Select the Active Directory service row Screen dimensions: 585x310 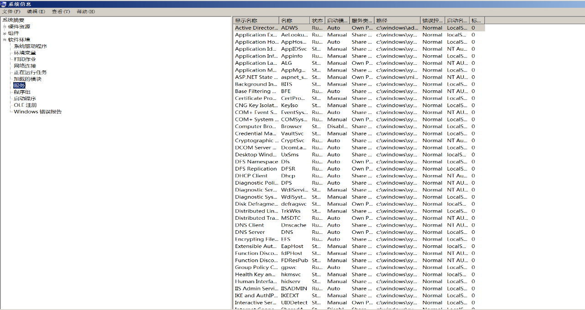tap(359, 28)
